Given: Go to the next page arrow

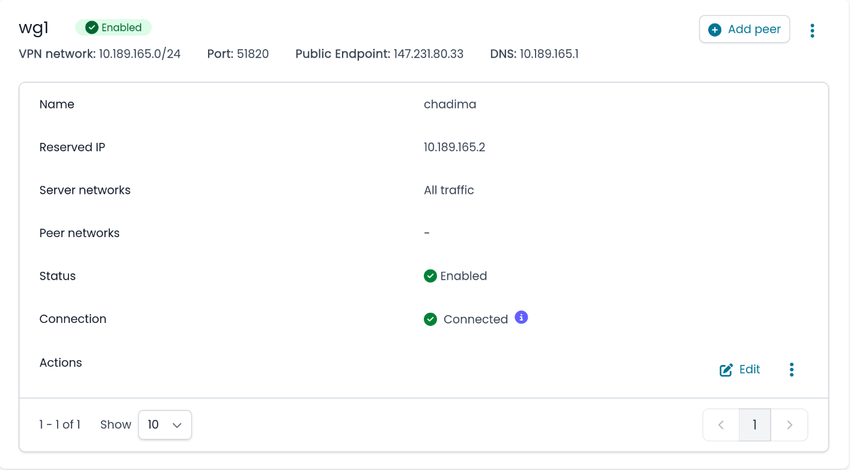Looking at the screenshot, I should click(789, 425).
